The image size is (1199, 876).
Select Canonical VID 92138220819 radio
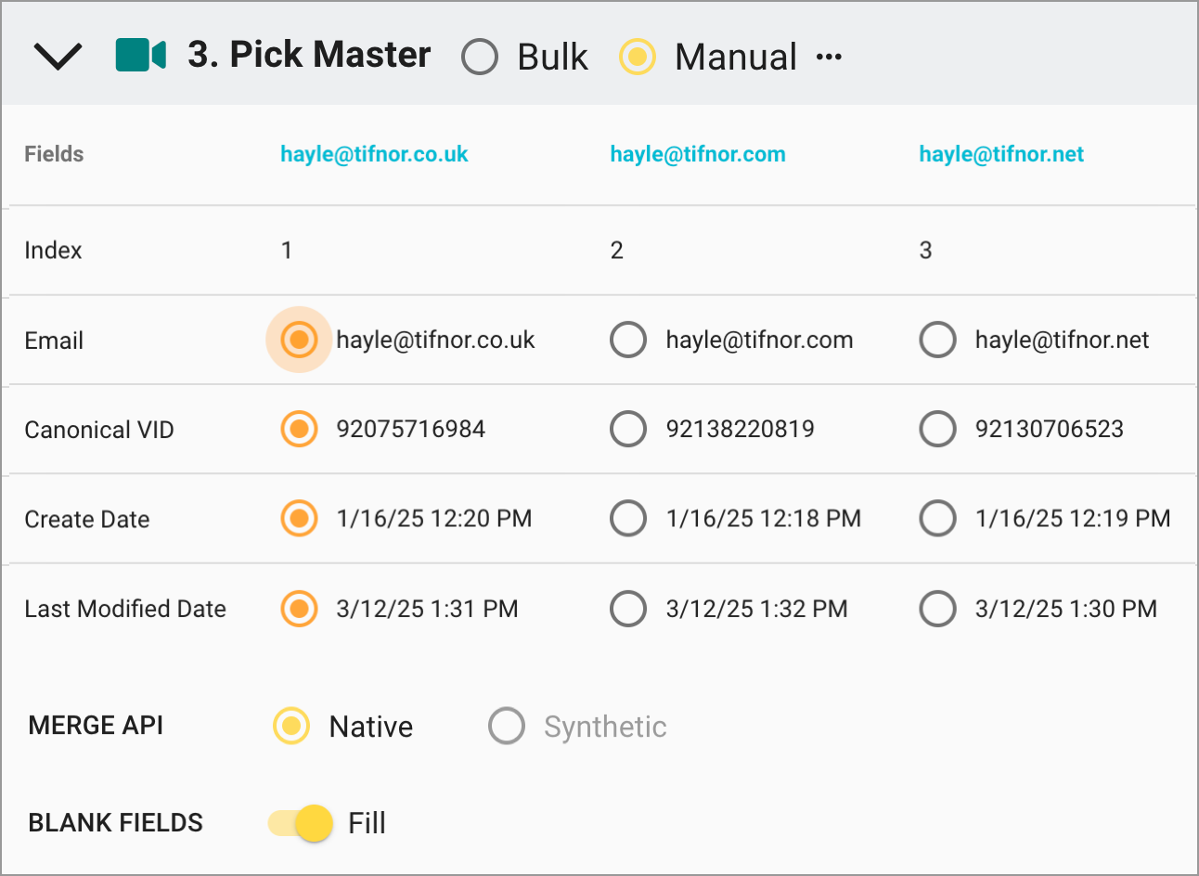(628, 429)
